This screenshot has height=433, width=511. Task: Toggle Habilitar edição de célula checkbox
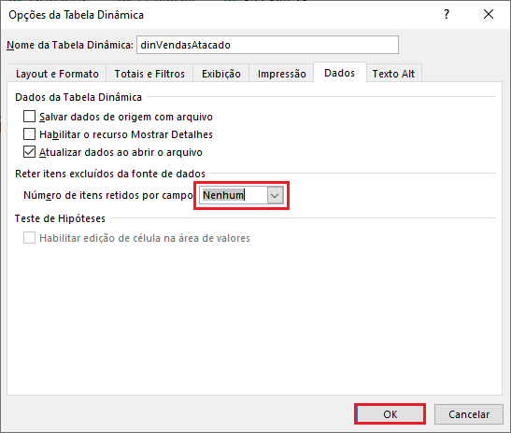coord(29,238)
